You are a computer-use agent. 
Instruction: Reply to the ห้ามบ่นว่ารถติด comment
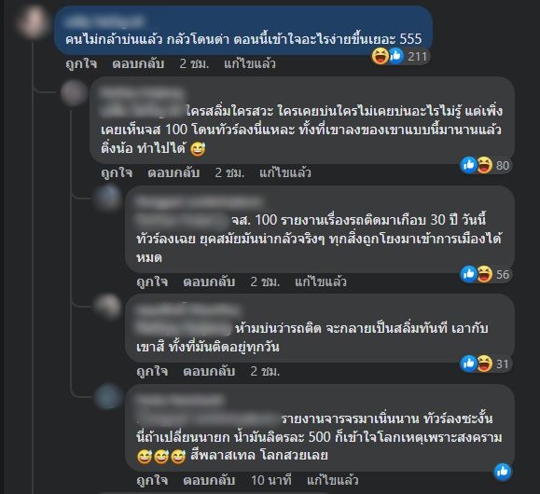click(x=209, y=372)
